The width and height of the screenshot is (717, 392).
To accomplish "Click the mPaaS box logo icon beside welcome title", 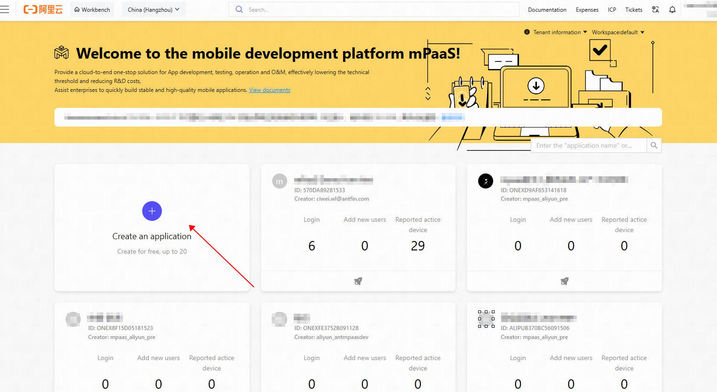I will [x=61, y=53].
